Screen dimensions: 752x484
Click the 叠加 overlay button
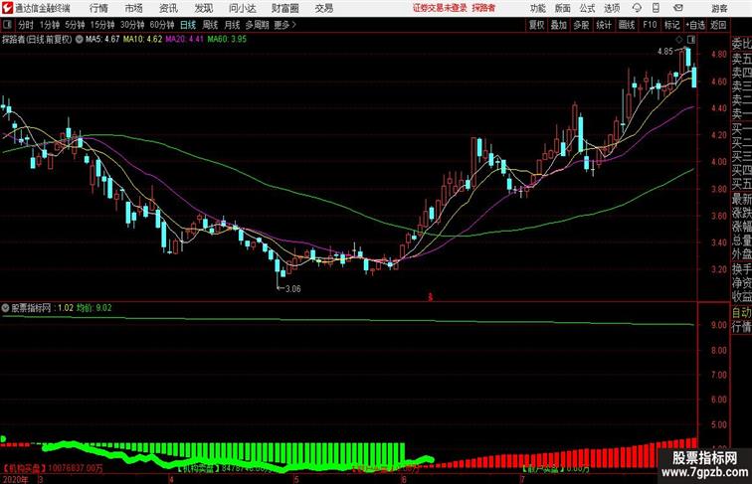(559, 25)
